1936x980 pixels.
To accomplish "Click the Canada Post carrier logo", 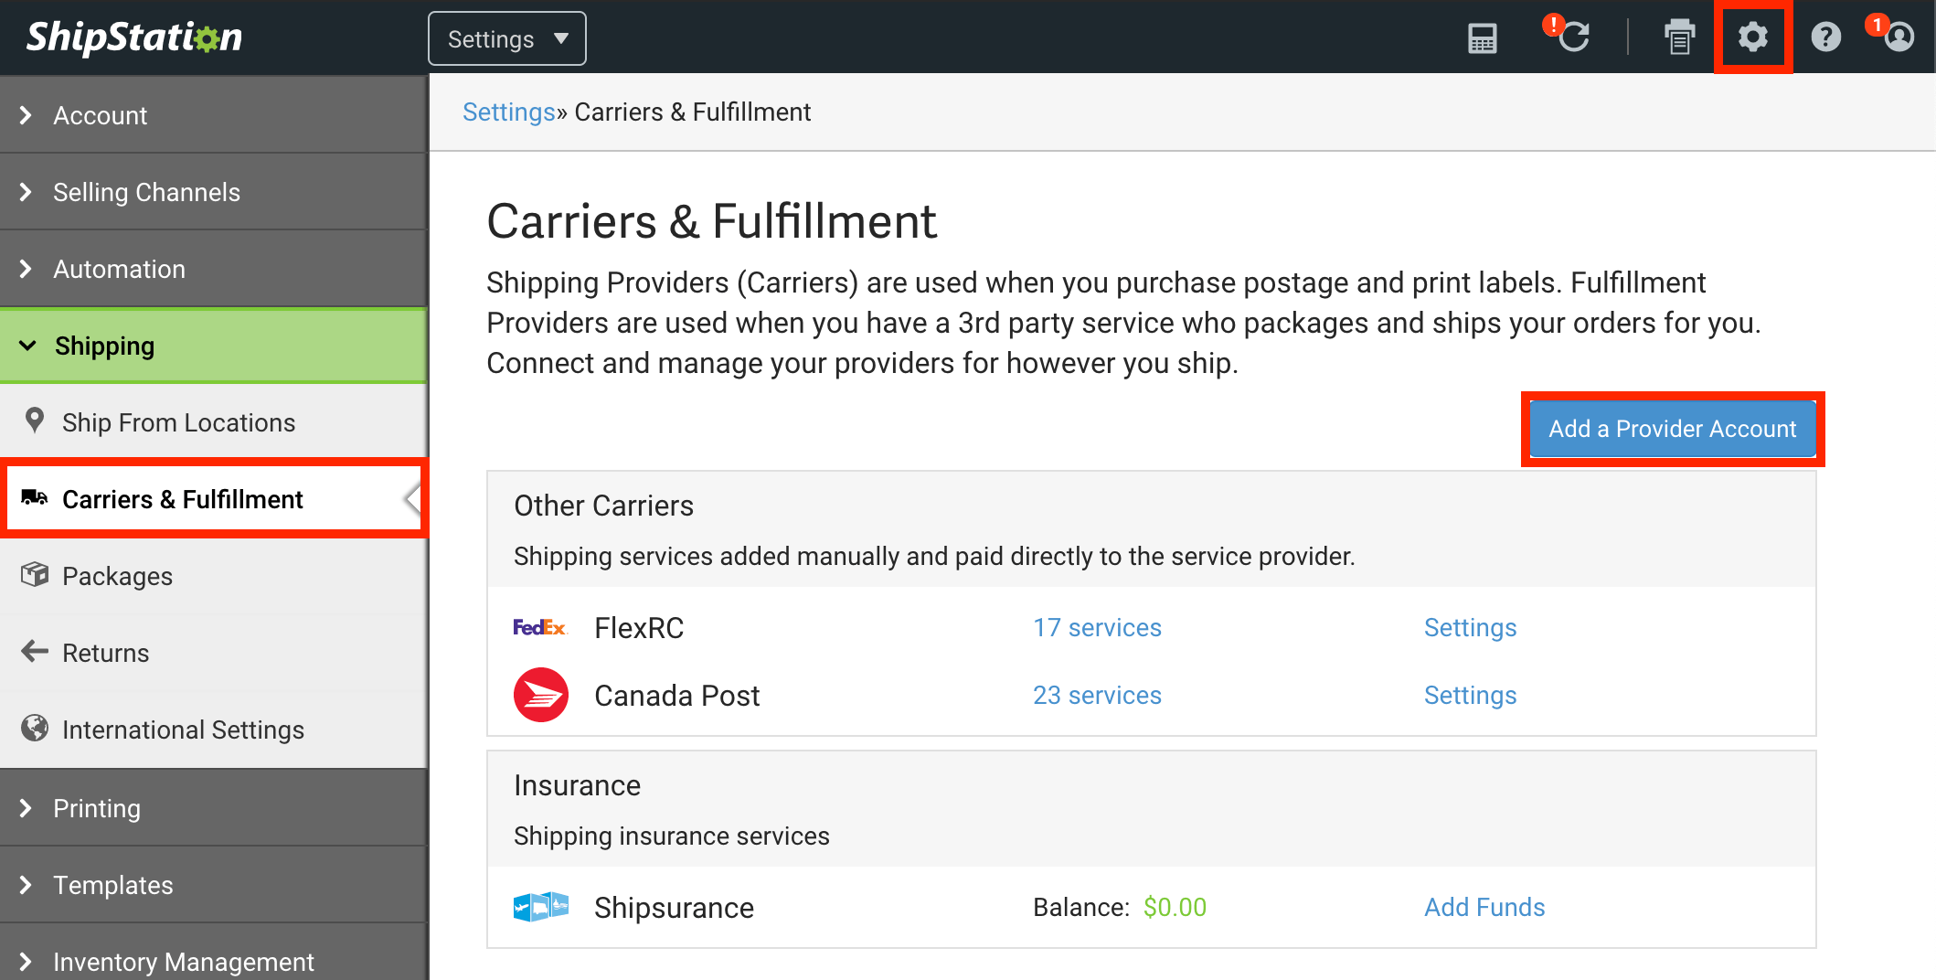I will pos(540,696).
